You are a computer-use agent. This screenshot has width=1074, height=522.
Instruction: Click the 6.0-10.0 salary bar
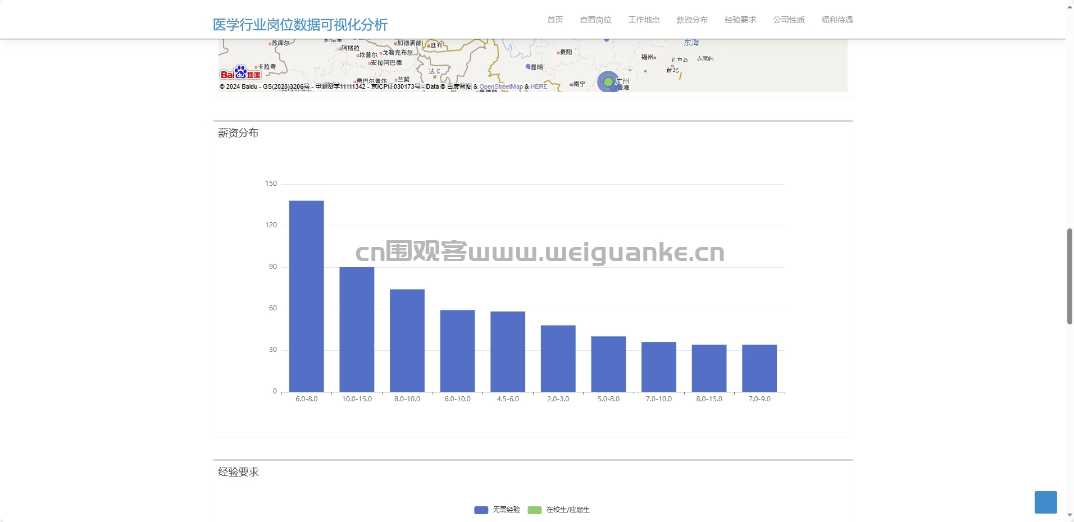457,351
